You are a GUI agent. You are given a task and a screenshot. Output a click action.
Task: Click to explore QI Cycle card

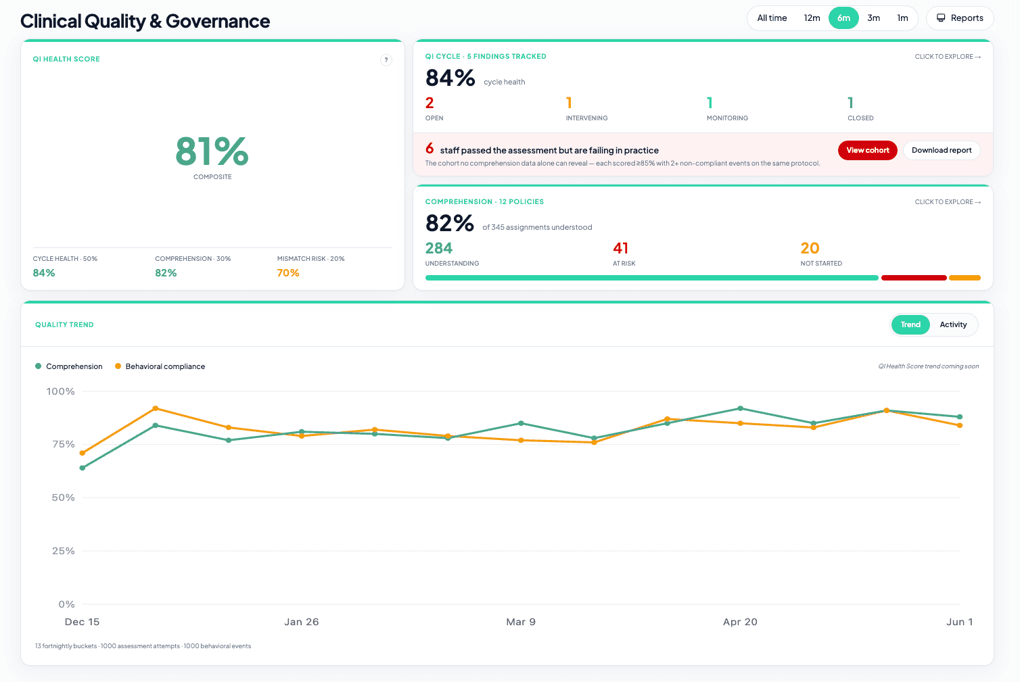tap(948, 57)
